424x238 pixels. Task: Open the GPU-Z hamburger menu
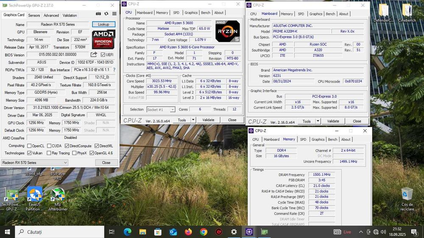(x=114, y=14)
